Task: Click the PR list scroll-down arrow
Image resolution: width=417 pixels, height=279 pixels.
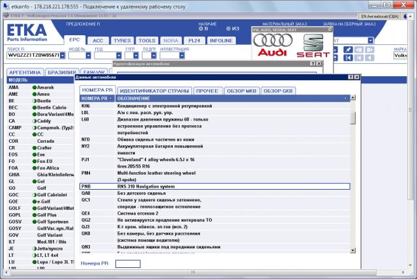Action: (352, 250)
